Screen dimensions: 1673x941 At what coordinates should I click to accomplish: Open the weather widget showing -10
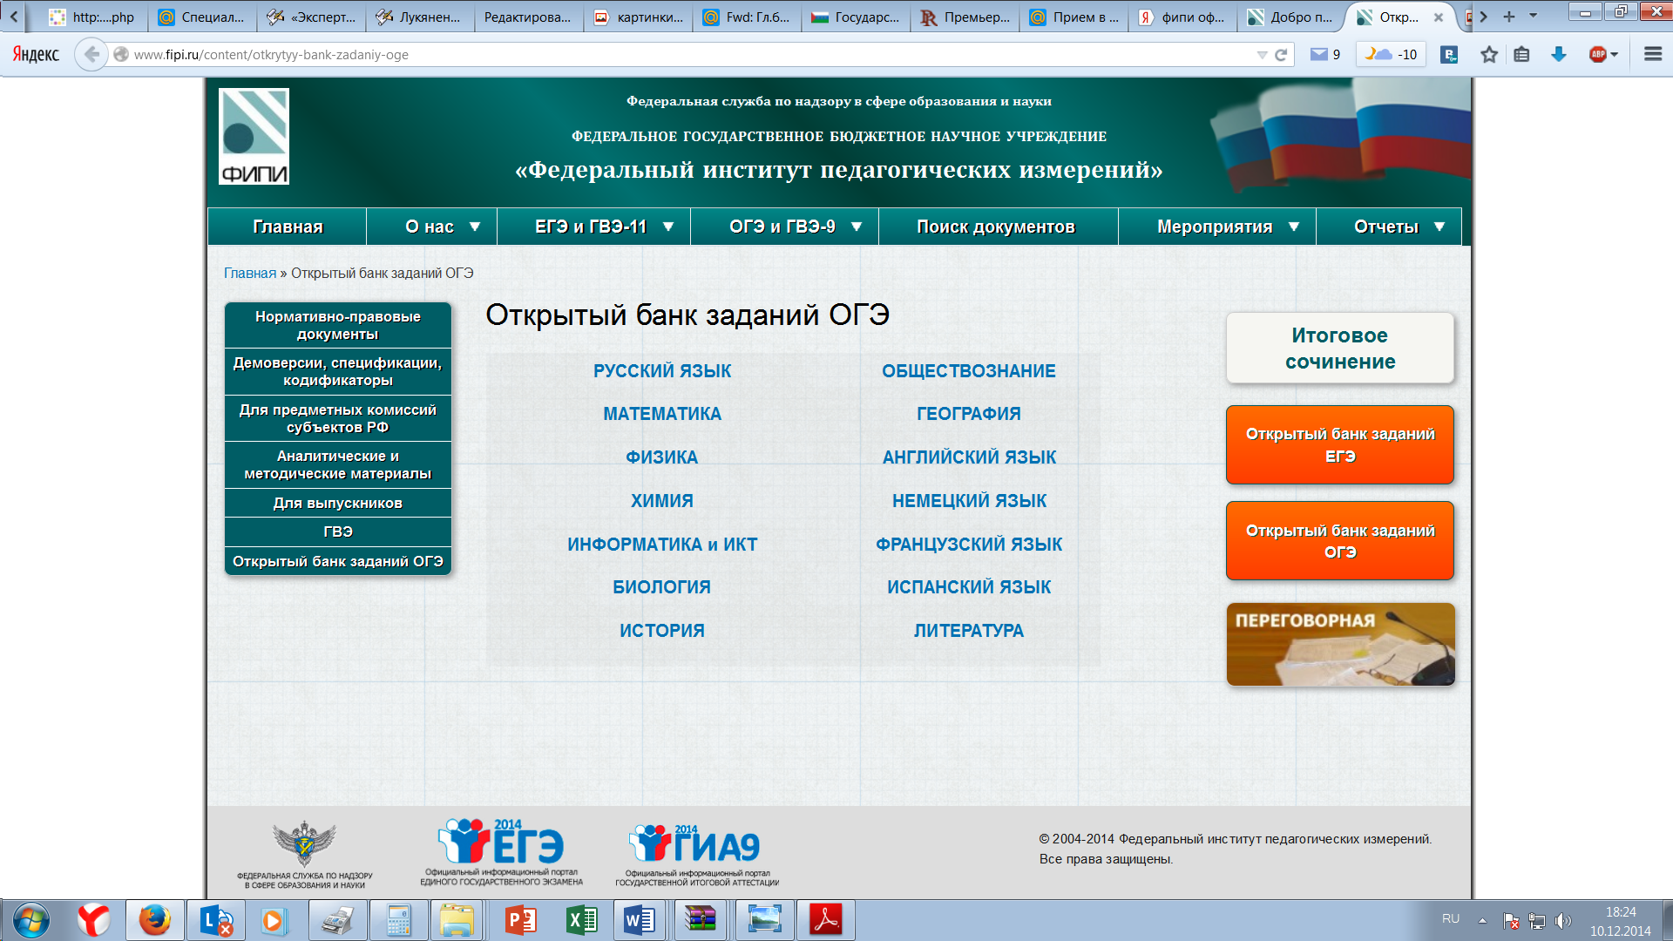[1392, 54]
